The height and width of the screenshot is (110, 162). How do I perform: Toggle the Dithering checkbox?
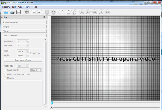(5, 78)
